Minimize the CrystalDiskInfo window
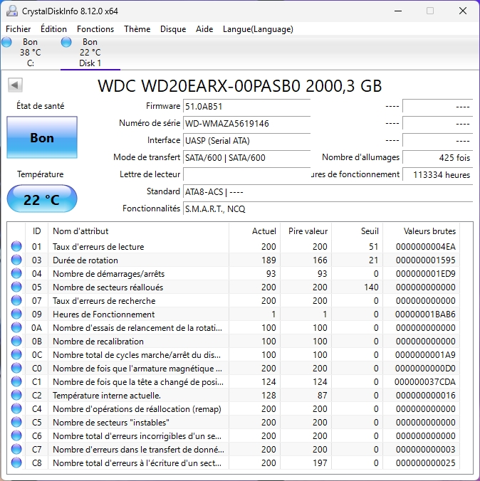The image size is (480, 481). click(398, 11)
